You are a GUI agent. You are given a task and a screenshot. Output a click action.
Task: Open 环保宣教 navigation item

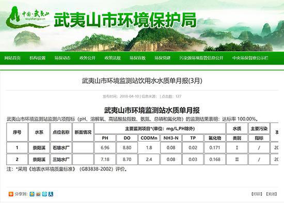coord(138,58)
